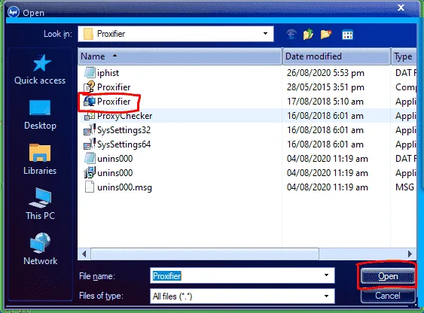
Task: Open Network in the sidebar
Action: (x=40, y=249)
